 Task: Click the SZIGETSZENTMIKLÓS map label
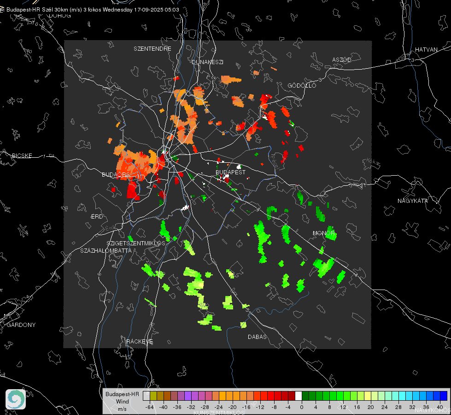click(x=136, y=243)
